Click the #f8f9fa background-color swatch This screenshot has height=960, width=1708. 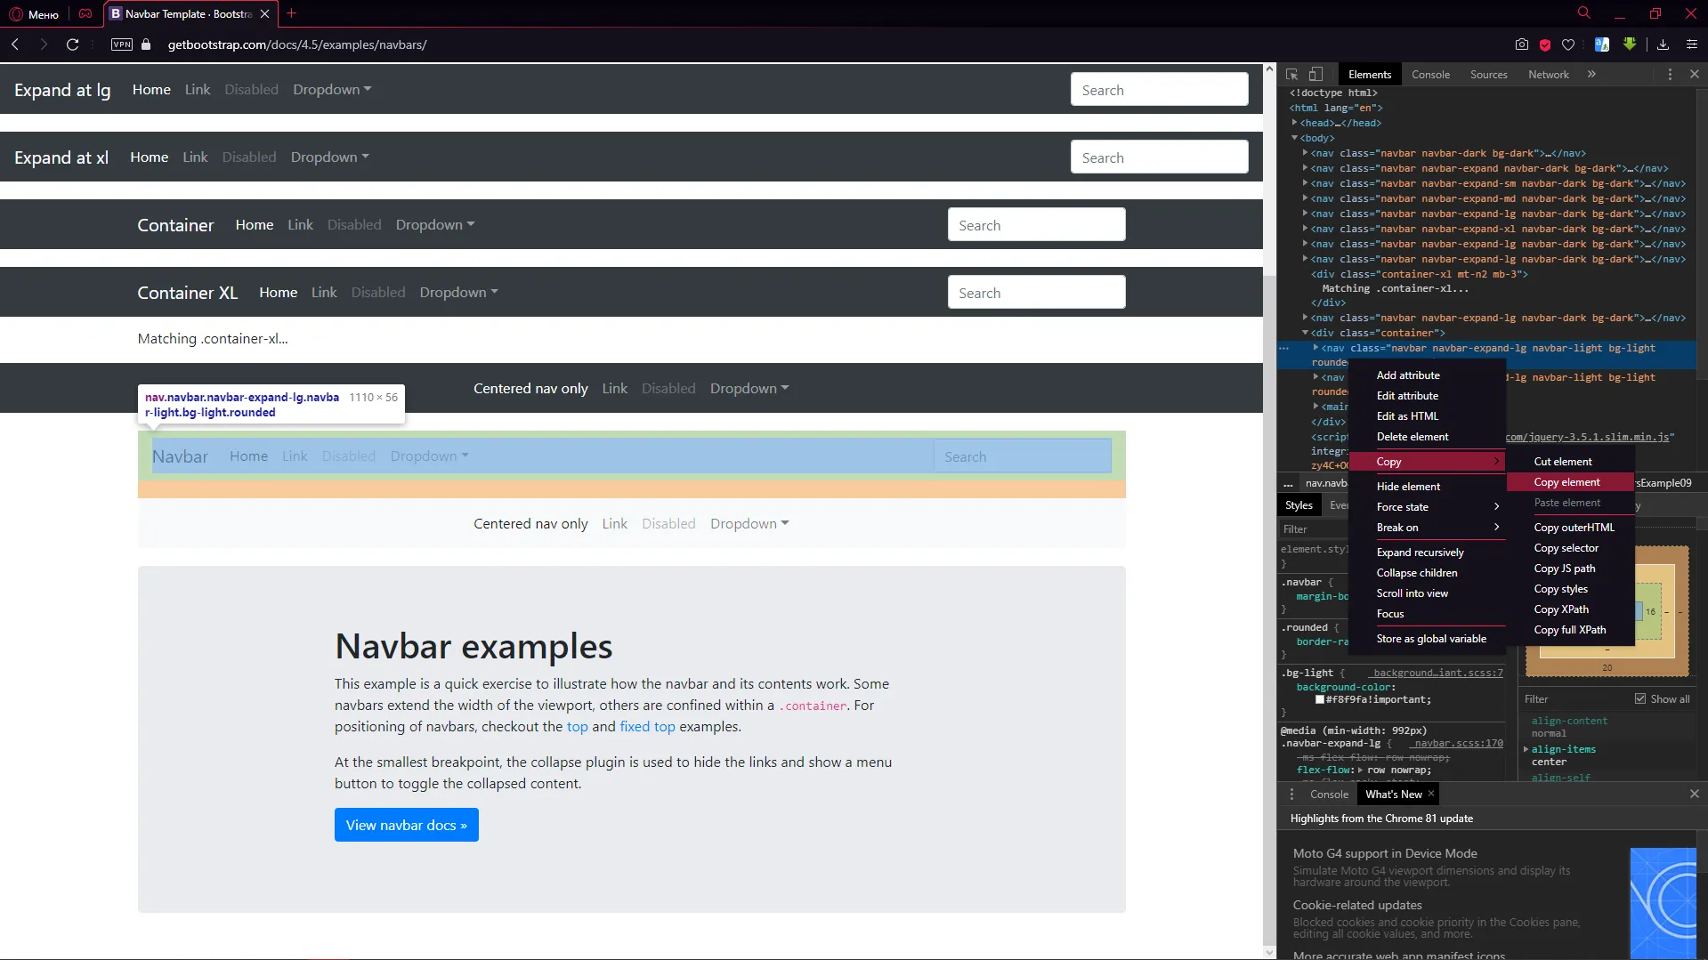click(x=1320, y=699)
